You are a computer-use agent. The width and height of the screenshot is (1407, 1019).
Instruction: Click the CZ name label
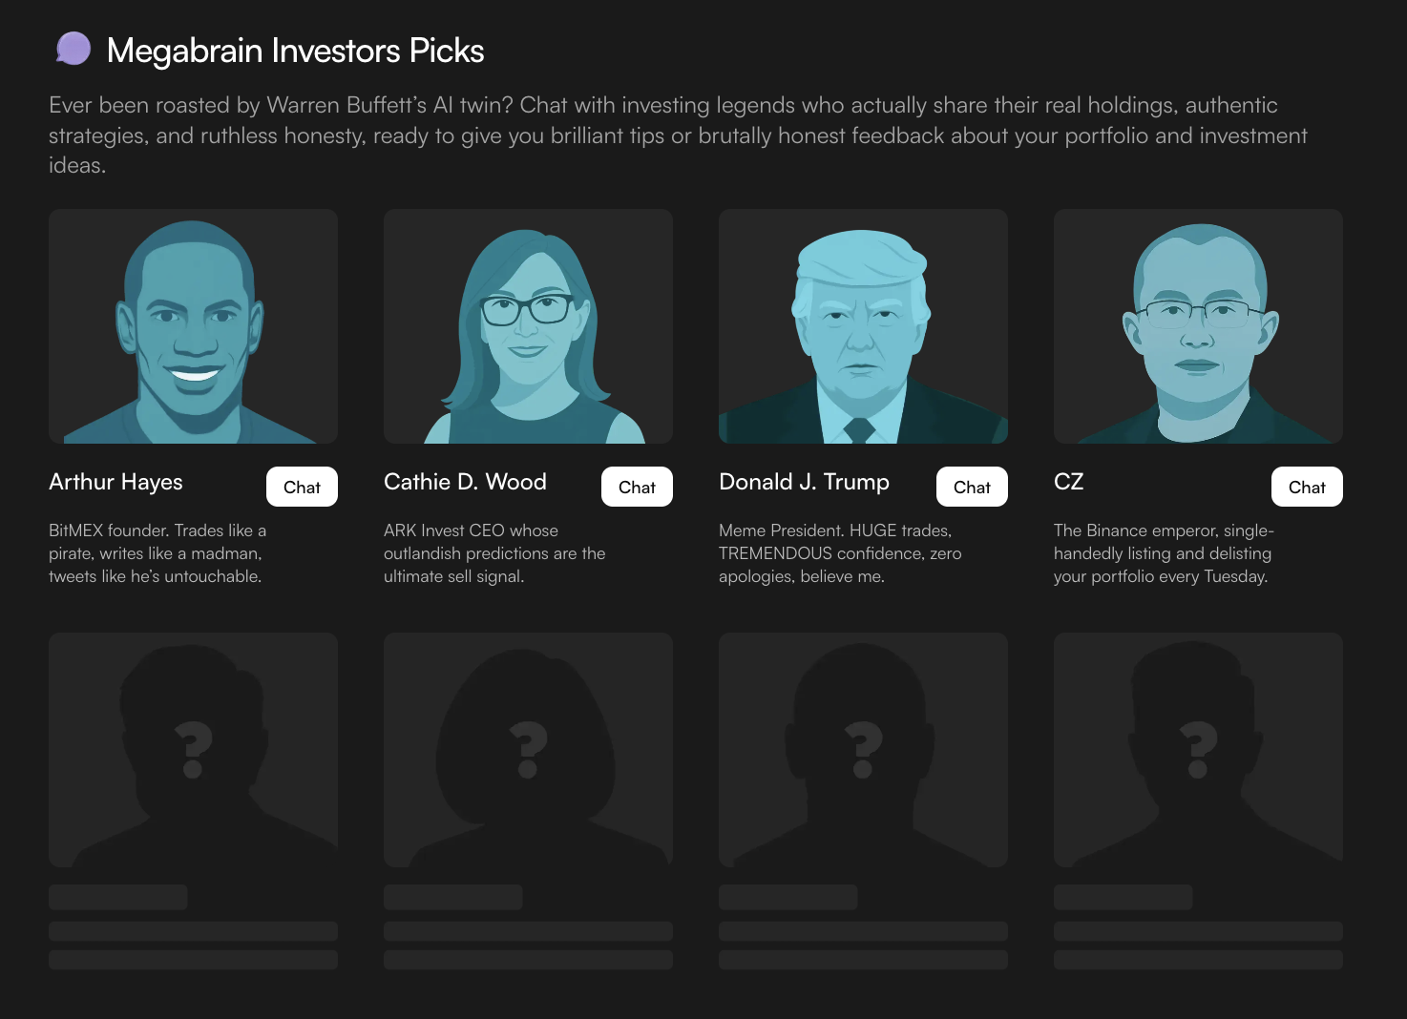1068,482
